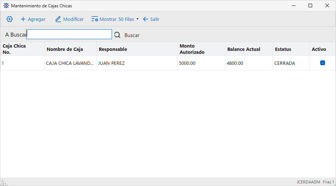Click Salir to exit the window
The height and width of the screenshot is (186, 336).
tap(151, 19)
